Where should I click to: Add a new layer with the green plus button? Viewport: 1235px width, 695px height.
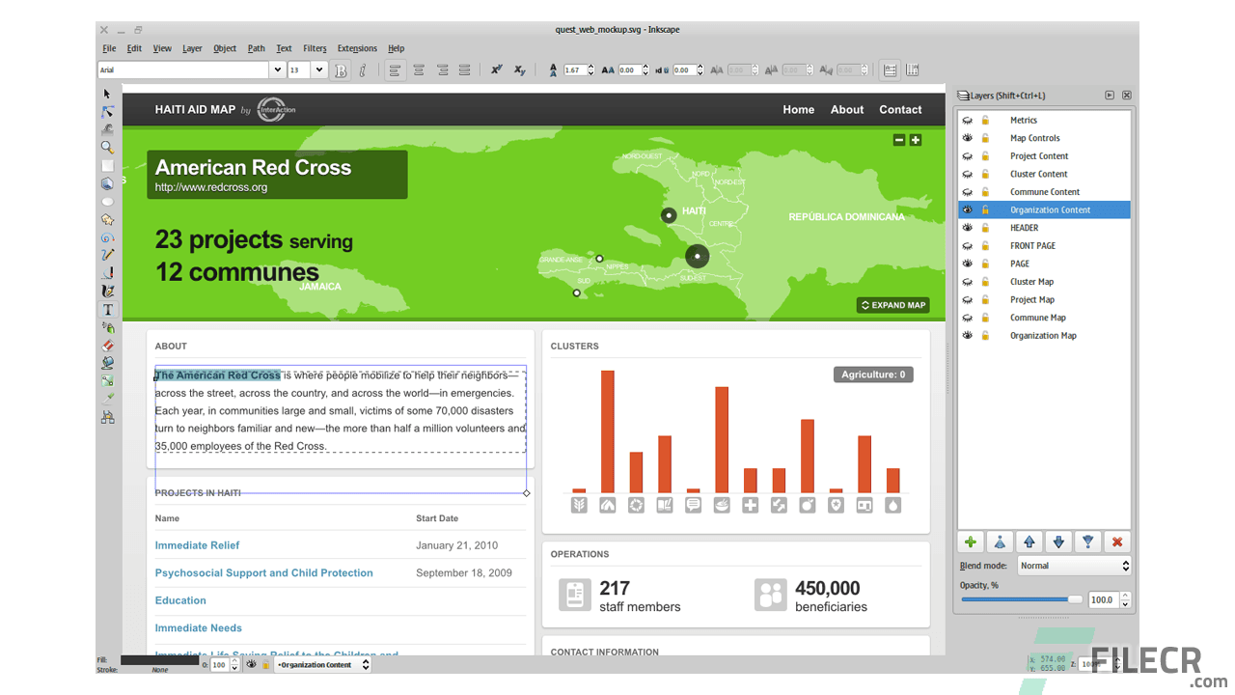(971, 542)
